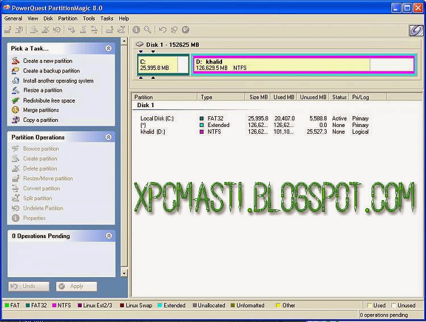Click the Unused MB column header

pyautogui.click(x=313, y=97)
